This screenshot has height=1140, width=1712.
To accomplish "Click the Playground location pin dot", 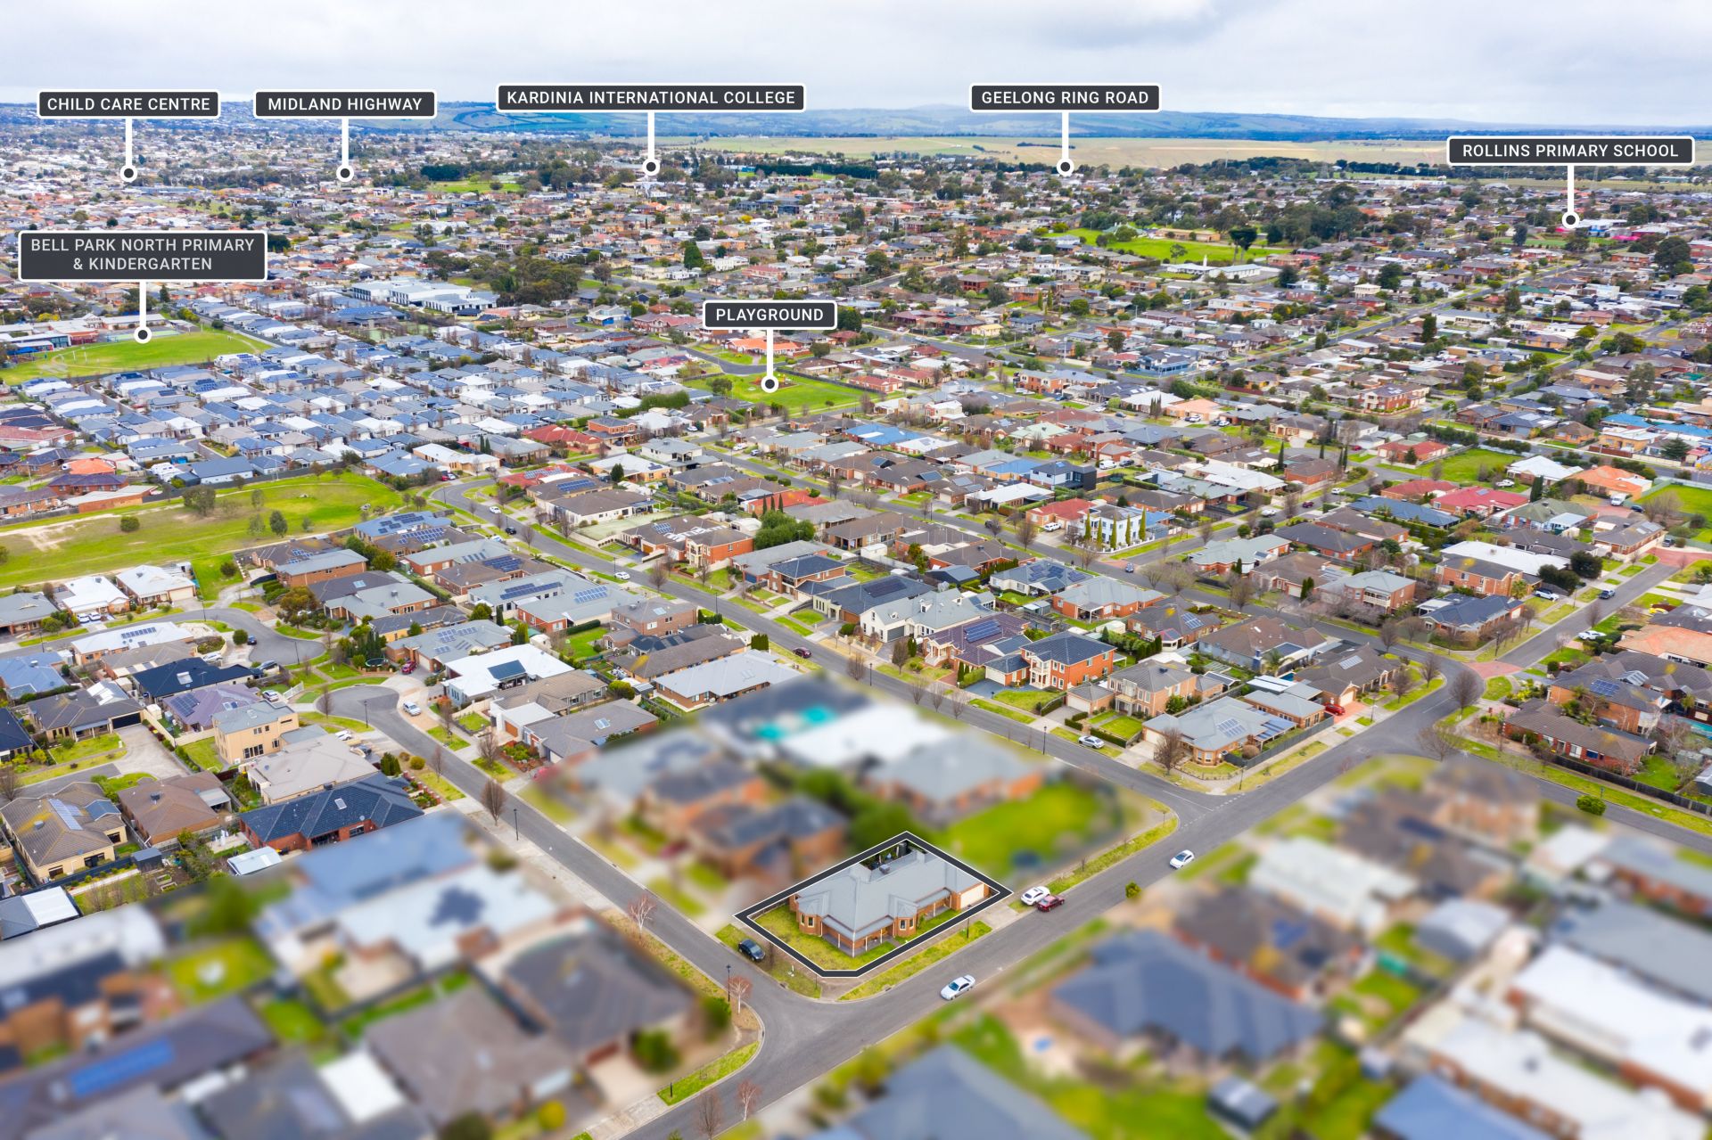I will (x=770, y=384).
